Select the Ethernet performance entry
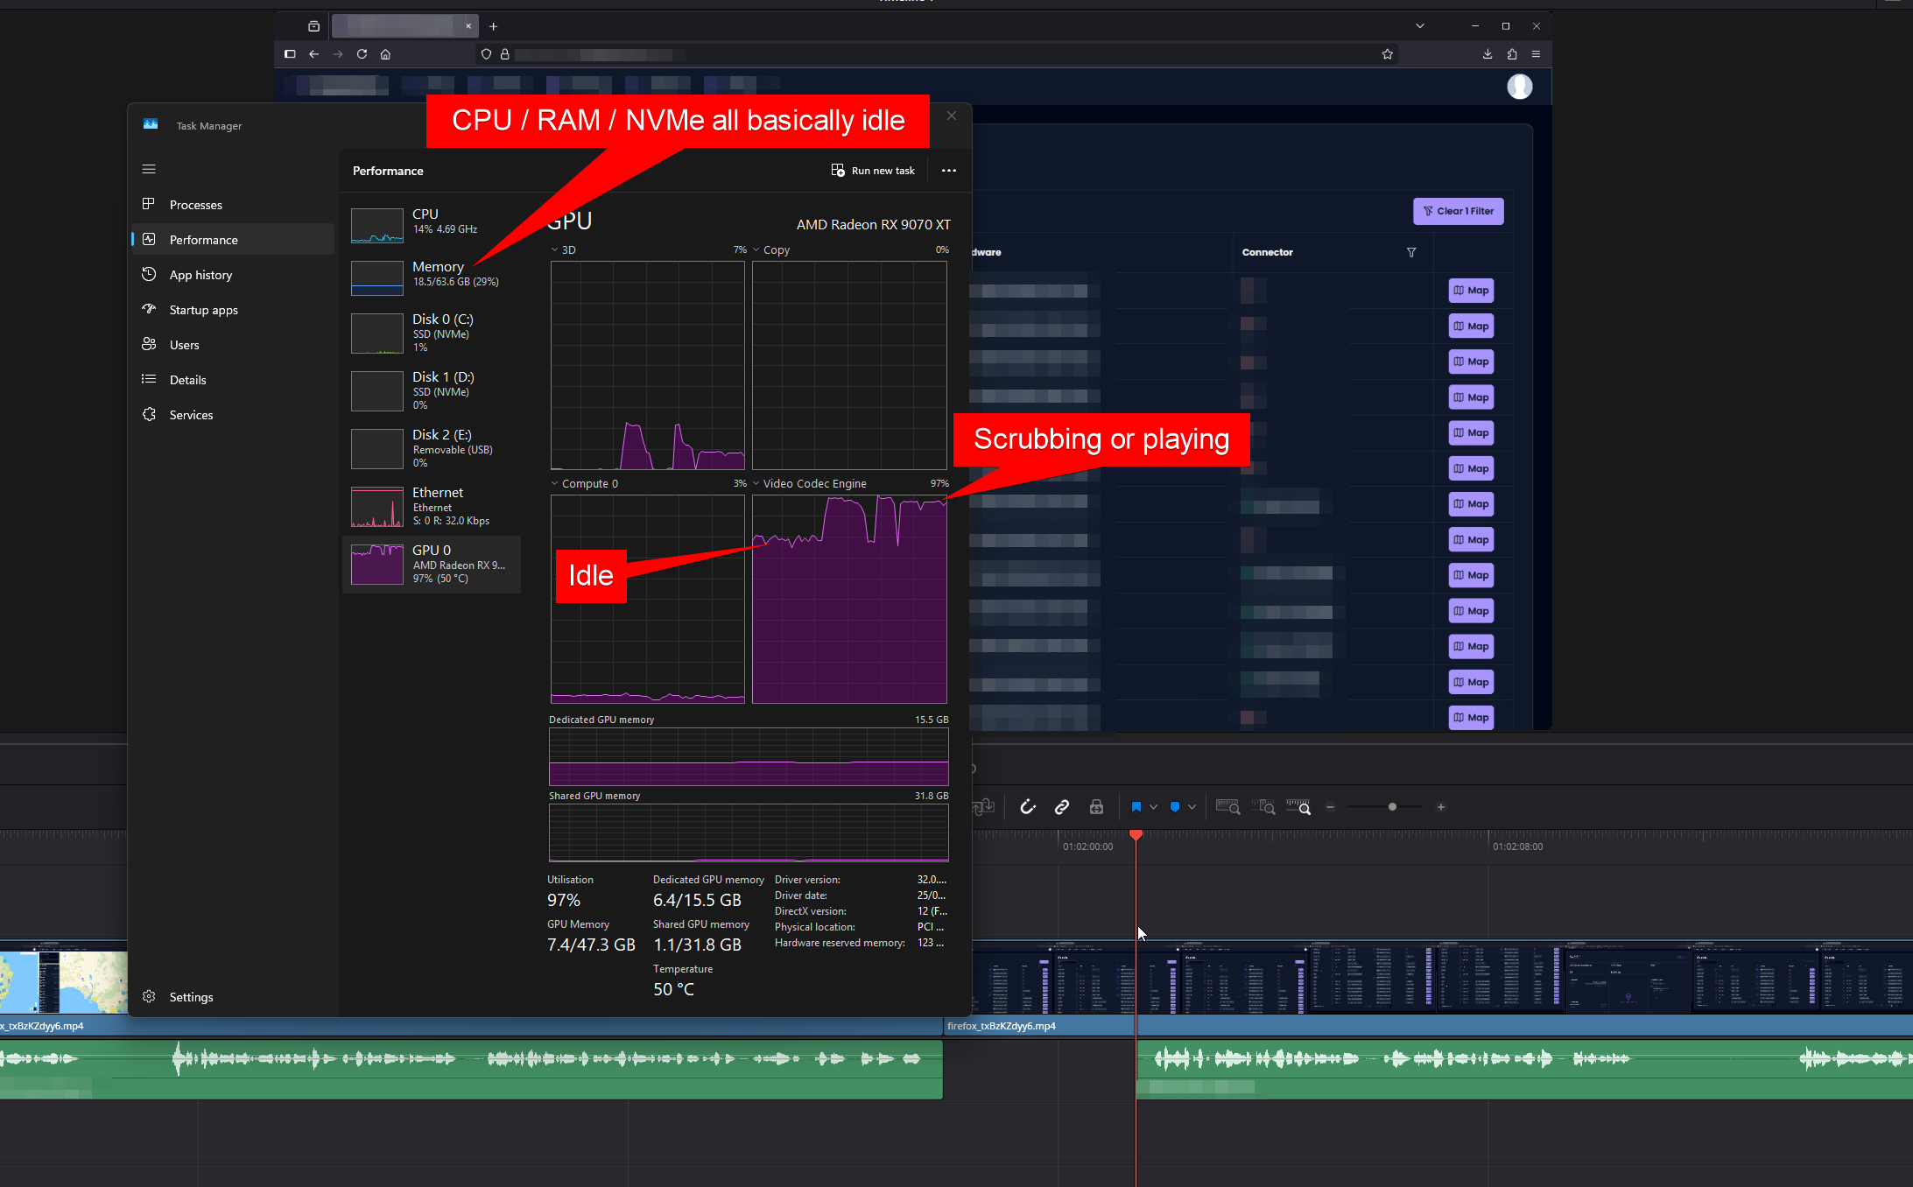The image size is (1913, 1187). pos(432,506)
